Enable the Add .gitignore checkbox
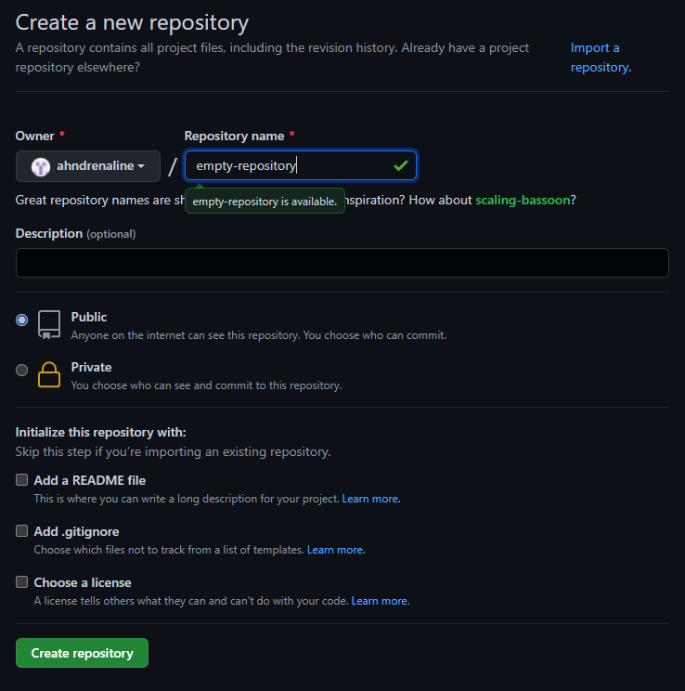This screenshot has height=691, width=685. pyautogui.click(x=21, y=530)
